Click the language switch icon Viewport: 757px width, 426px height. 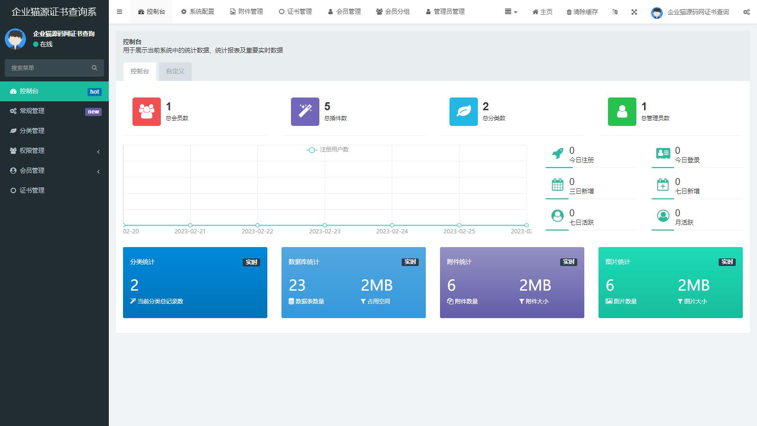point(615,12)
